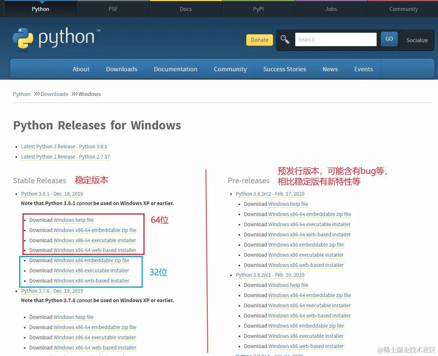Screen dimensions: 438x356
Task: Open Latest Python 2 Release - Python 2.7.17
Action: tap(65, 157)
